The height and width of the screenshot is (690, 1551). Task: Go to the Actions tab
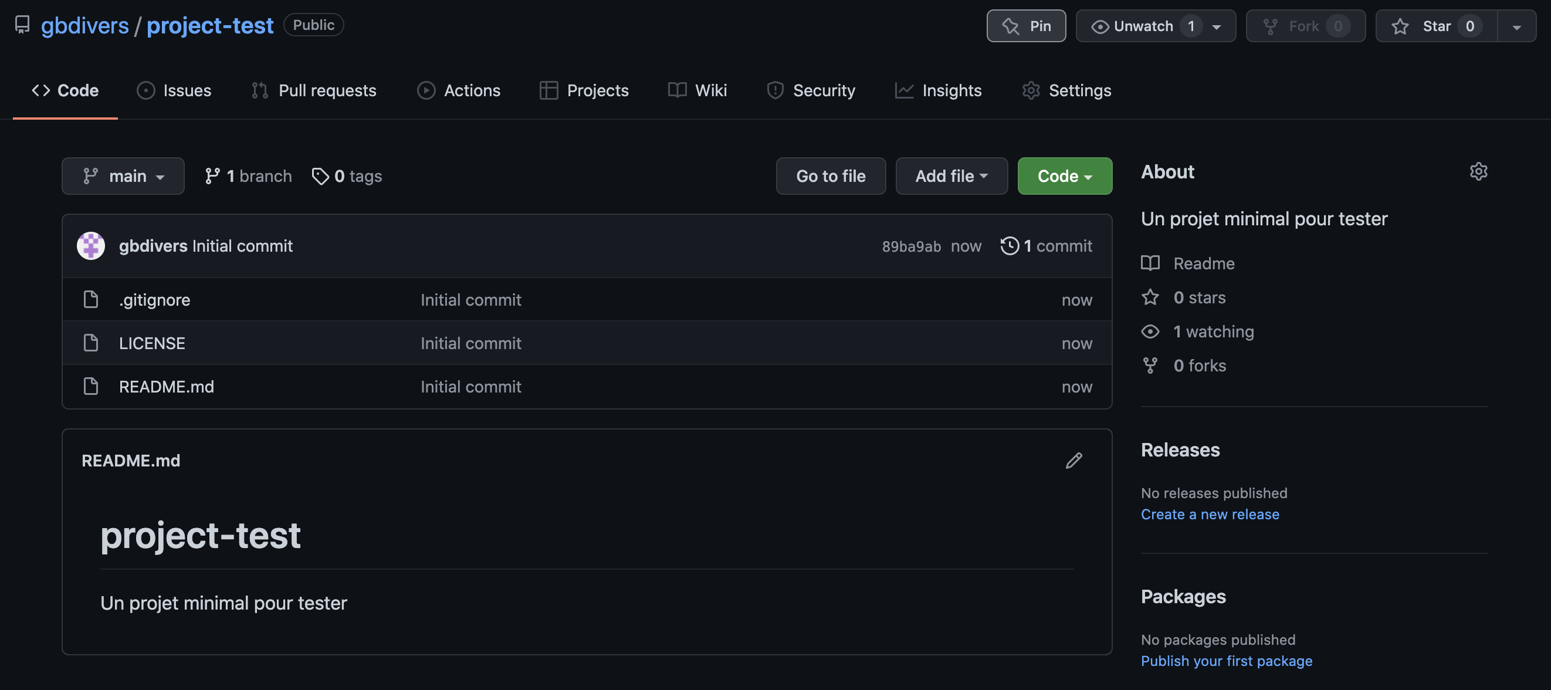point(459,90)
